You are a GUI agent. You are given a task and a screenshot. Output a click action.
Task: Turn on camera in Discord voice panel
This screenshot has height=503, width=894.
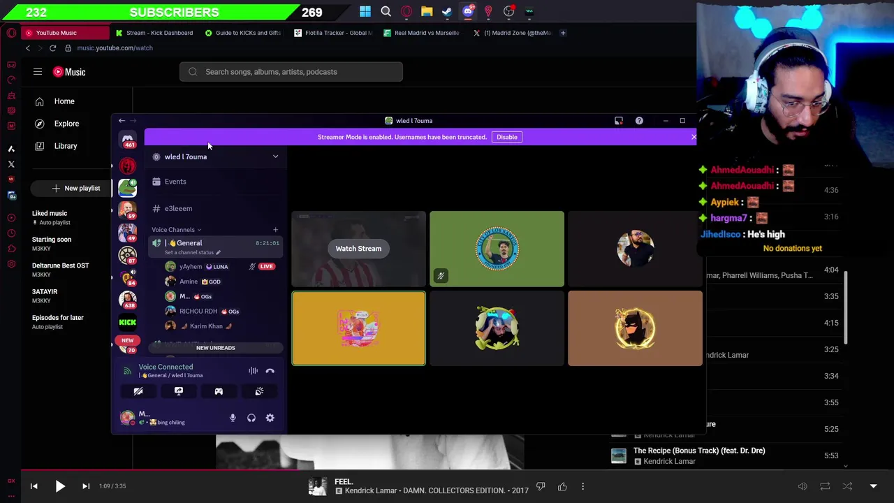(x=138, y=392)
